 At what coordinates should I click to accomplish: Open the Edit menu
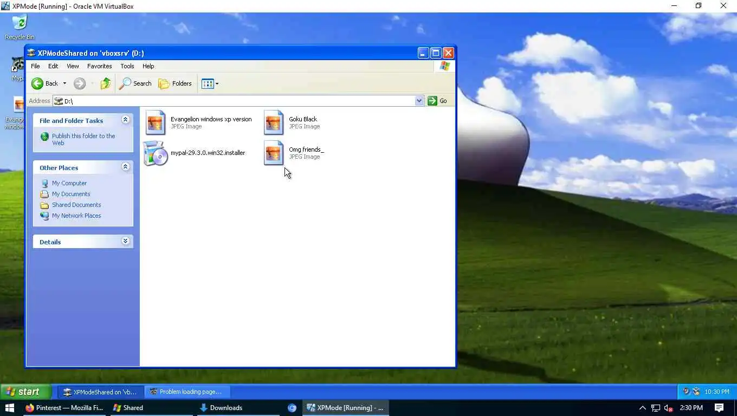point(53,66)
